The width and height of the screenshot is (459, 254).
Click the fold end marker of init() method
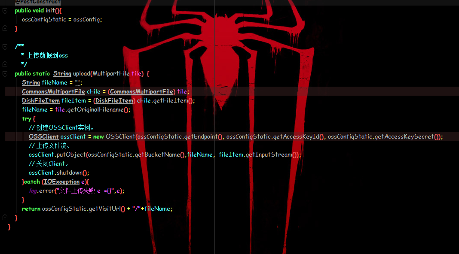pos(5,28)
